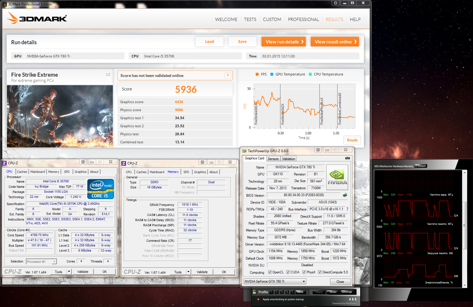Click the Detach button in Afterburner monitor
The image size is (473, 307).
tap(421, 166)
